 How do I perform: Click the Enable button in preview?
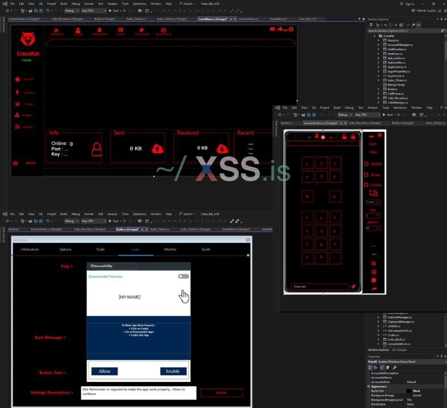coord(173,371)
